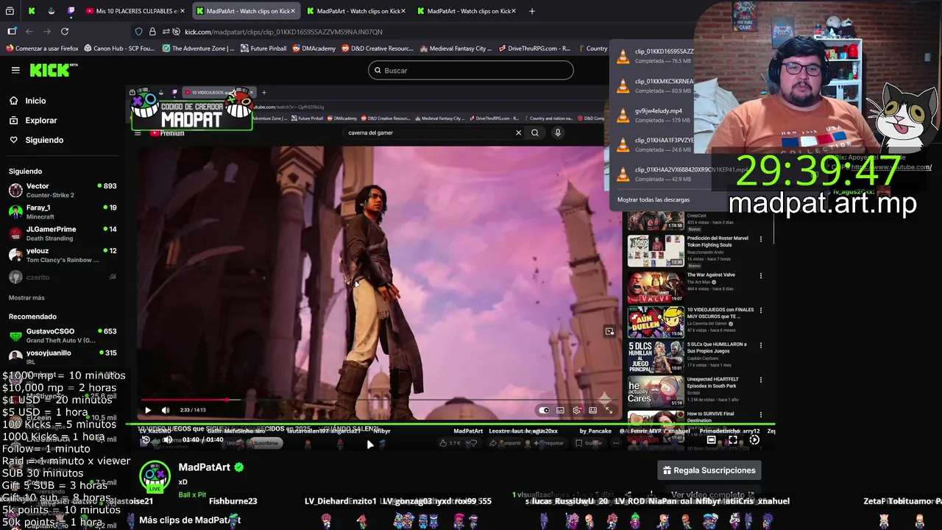The width and height of the screenshot is (942, 530).
Task: Clear the YouTube search 'caverna del gamer'
Action: [x=518, y=132]
